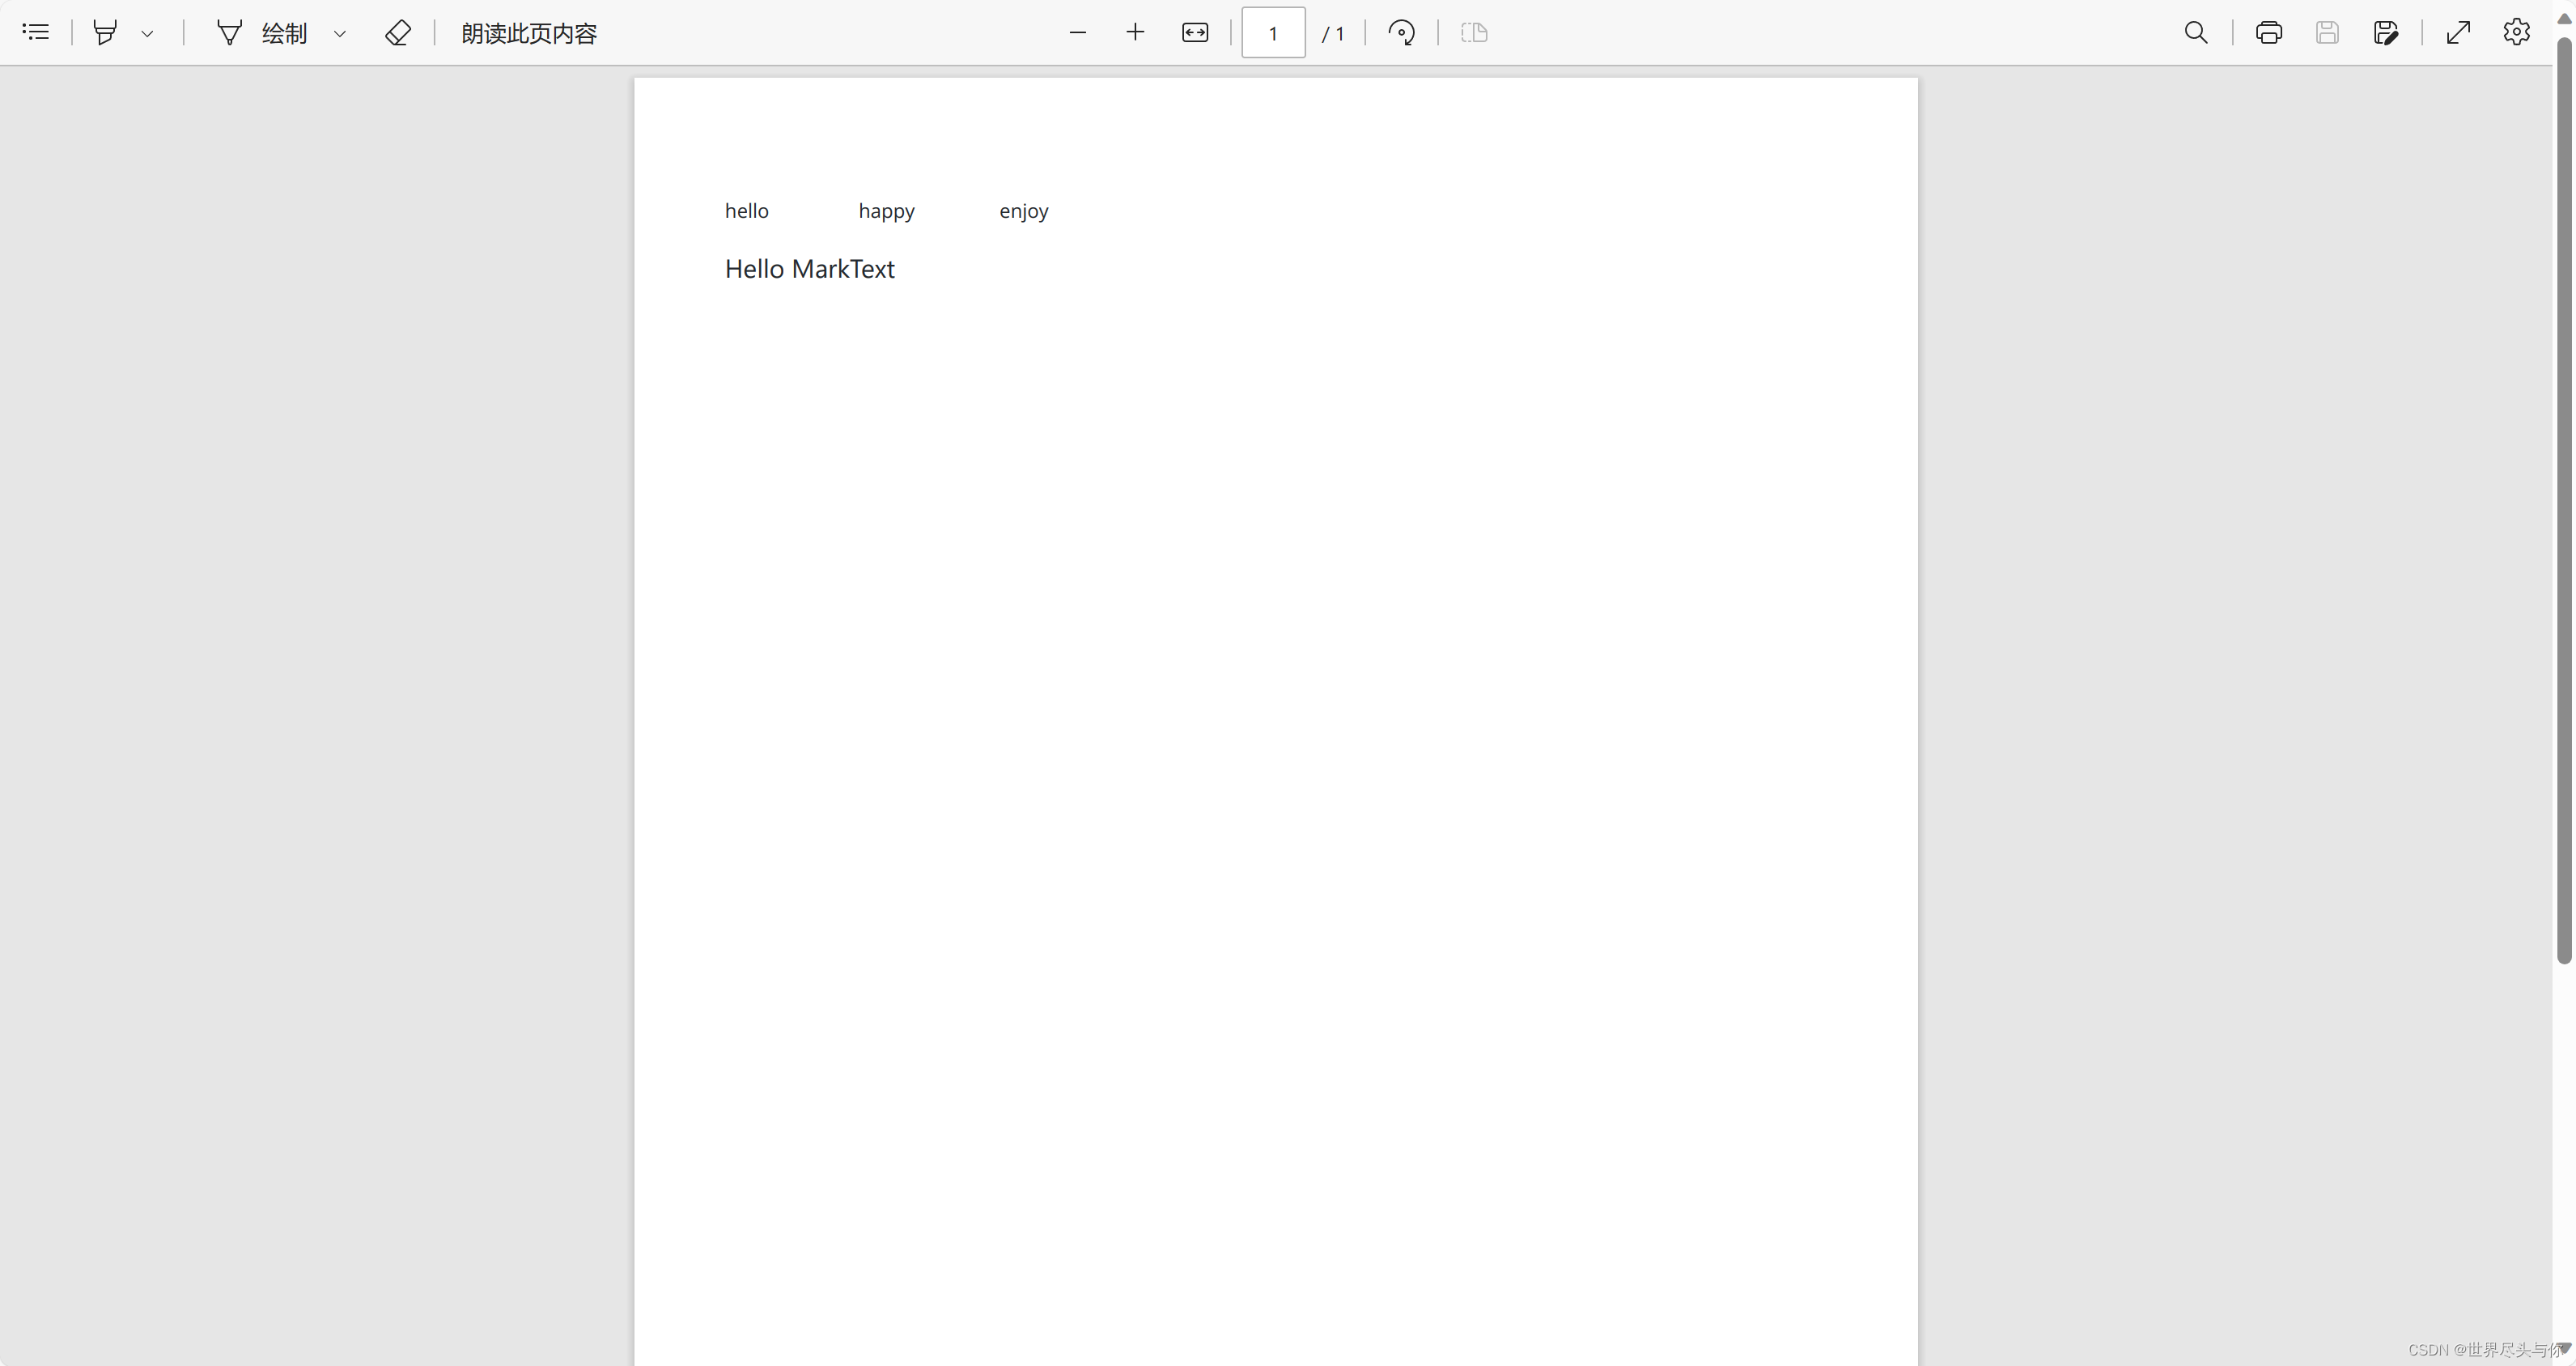This screenshot has height=1366, width=2576.
Task: Open PDF settings gear menu
Action: (x=2516, y=32)
